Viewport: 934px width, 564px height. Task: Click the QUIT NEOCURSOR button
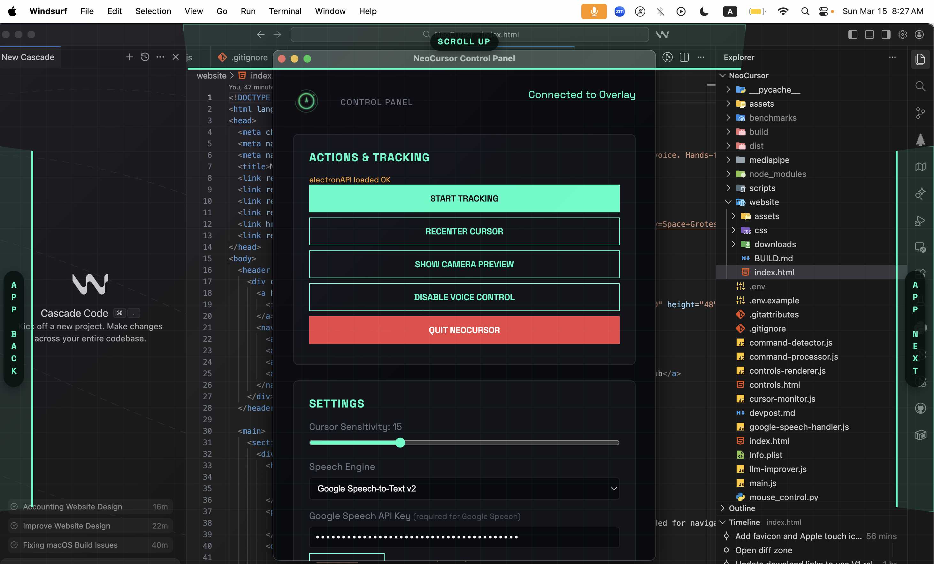pyautogui.click(x=464, y=330)
